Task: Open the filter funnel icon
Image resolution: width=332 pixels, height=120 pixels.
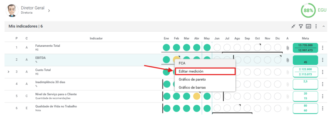Action: [x=301, y=27]
